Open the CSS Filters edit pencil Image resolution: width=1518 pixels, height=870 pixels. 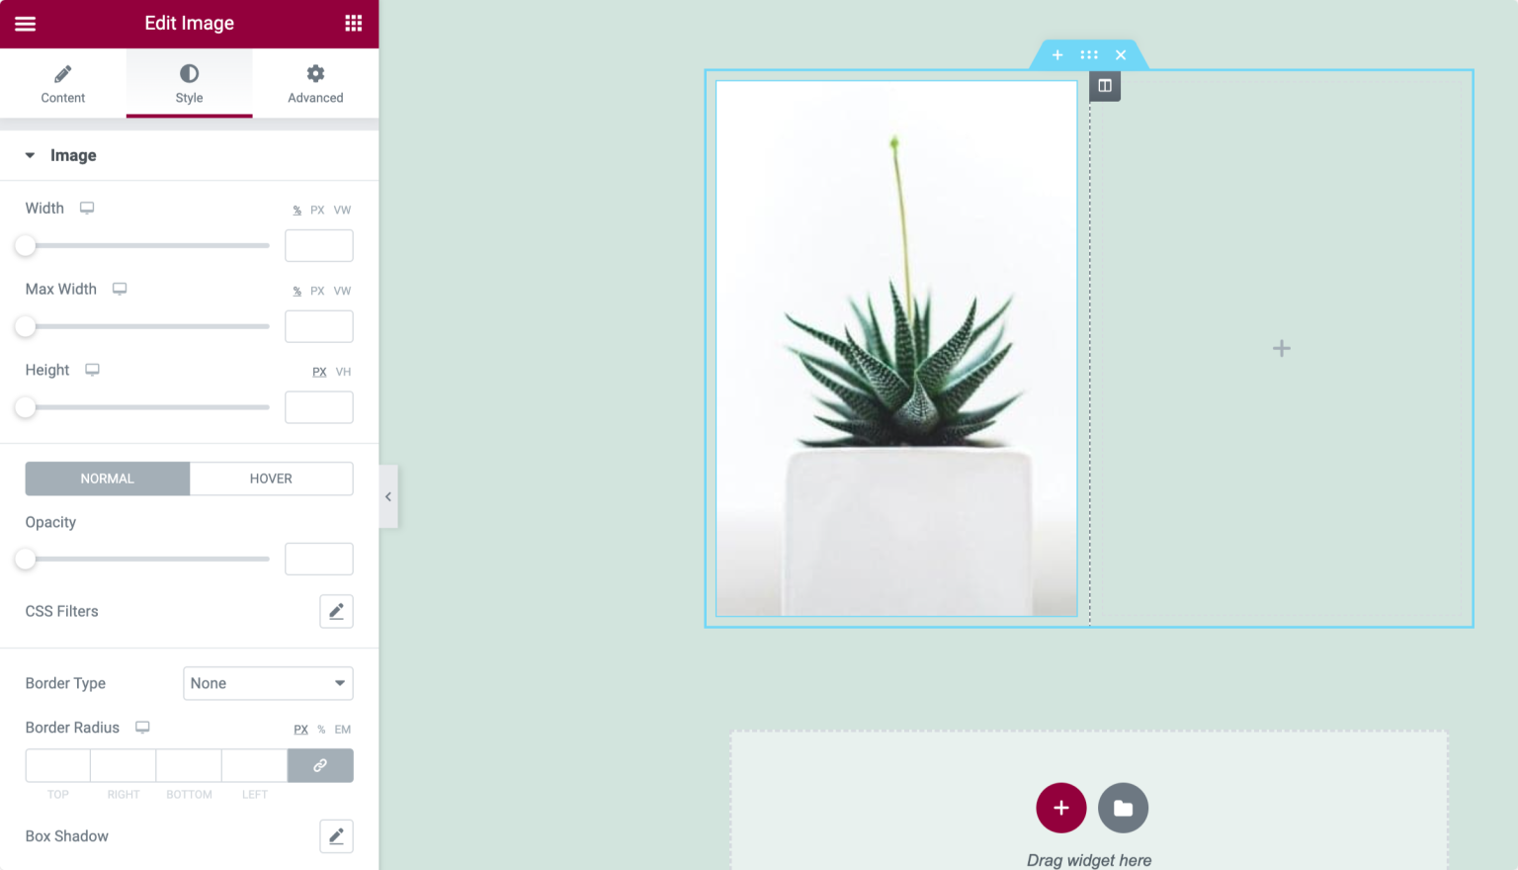336,611
